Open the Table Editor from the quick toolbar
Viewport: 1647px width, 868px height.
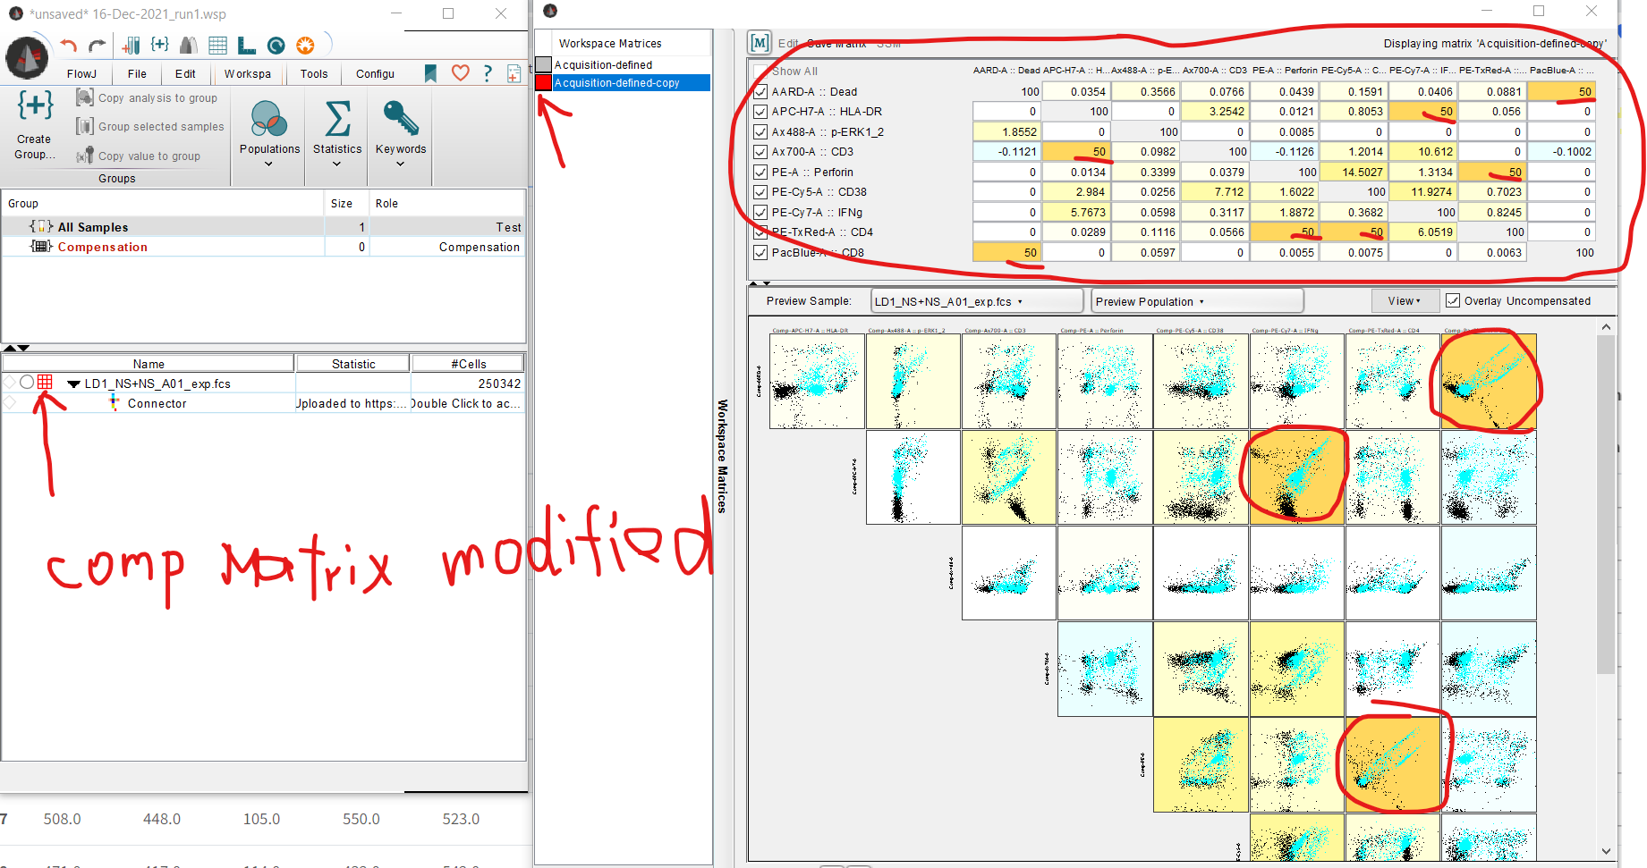[x=217, y=45]
